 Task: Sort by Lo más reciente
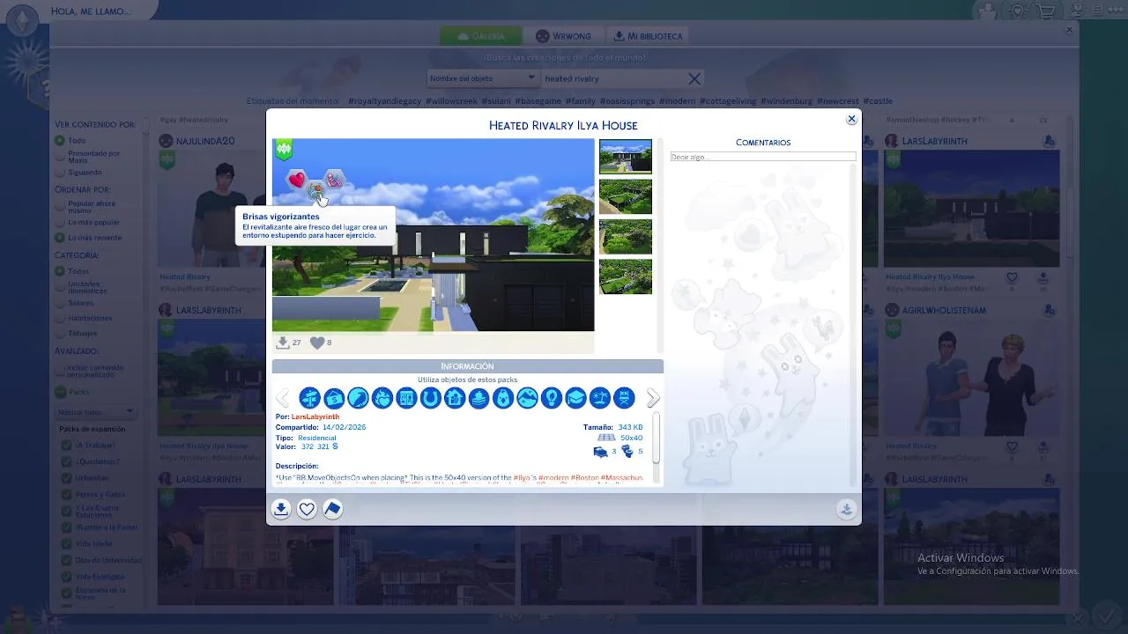pyautogui.click(x=60, y=238)
